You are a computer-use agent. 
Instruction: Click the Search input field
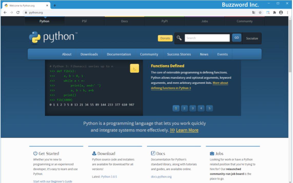click(x=207, y=38)
